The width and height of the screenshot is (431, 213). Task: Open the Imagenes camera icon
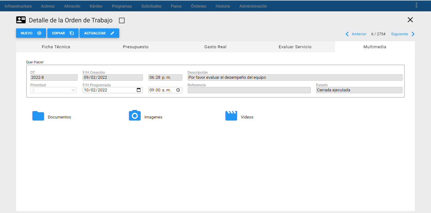pos(135,115)
